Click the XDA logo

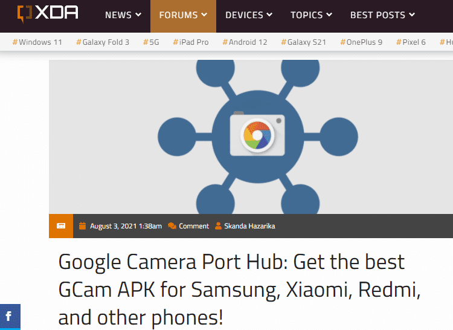tap(48, 13)
